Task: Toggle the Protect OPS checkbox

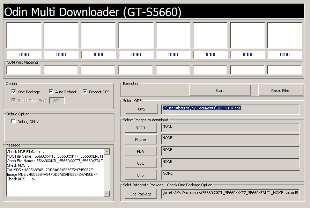Action: point(85,92)
